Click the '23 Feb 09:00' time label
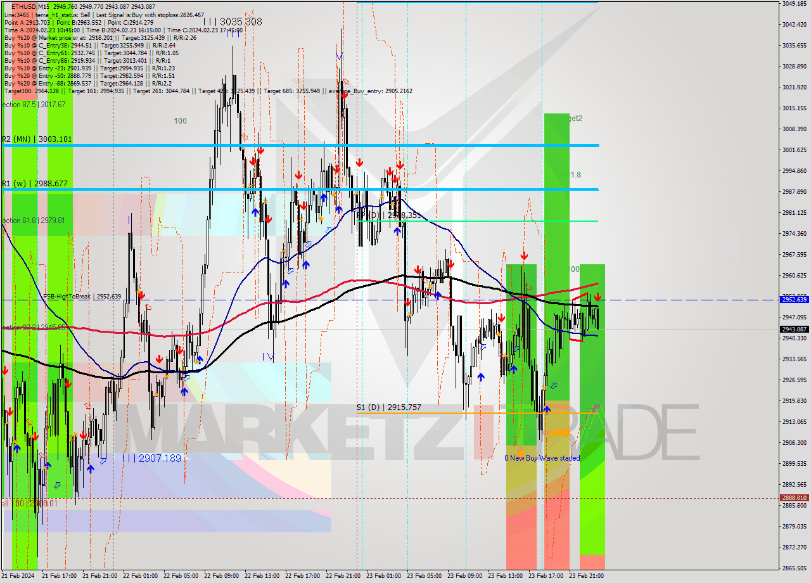 point(464,576)
